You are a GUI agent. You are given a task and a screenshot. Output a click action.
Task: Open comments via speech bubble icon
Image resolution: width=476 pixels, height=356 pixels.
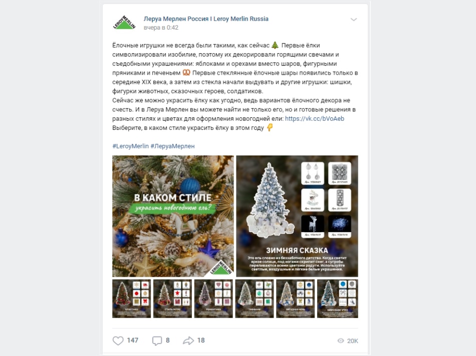[157, 340]
